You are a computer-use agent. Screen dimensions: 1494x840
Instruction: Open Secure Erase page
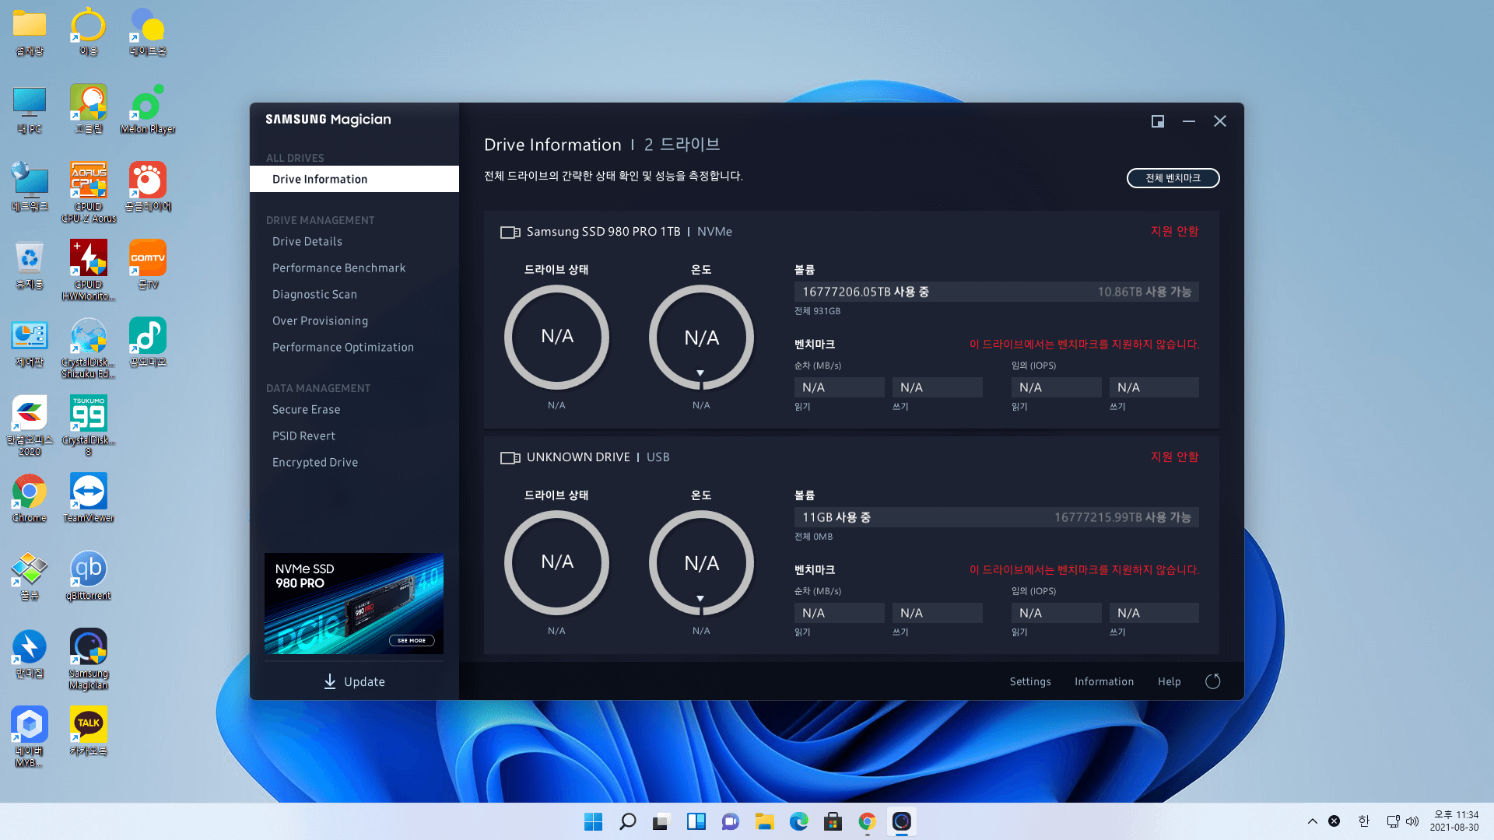(x=306, y=410)
